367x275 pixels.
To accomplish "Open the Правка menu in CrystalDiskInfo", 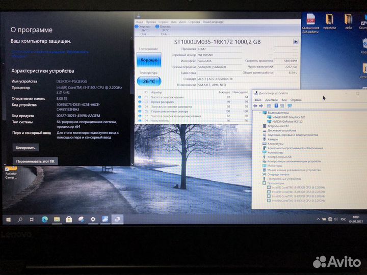I will click(x=151, y=22).
